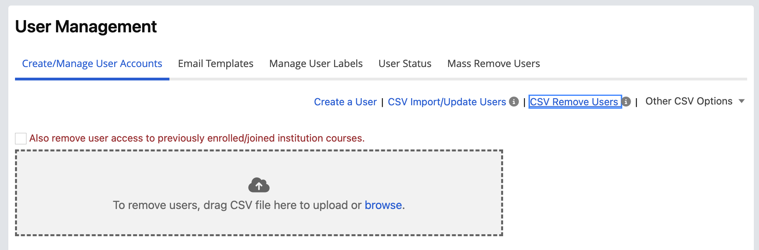
Task: Select the Create/Manage User Accounts tab
Action: [92, 63]
